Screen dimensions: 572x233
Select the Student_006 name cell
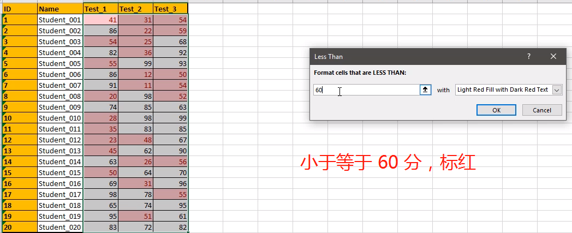tap(60, 74)
